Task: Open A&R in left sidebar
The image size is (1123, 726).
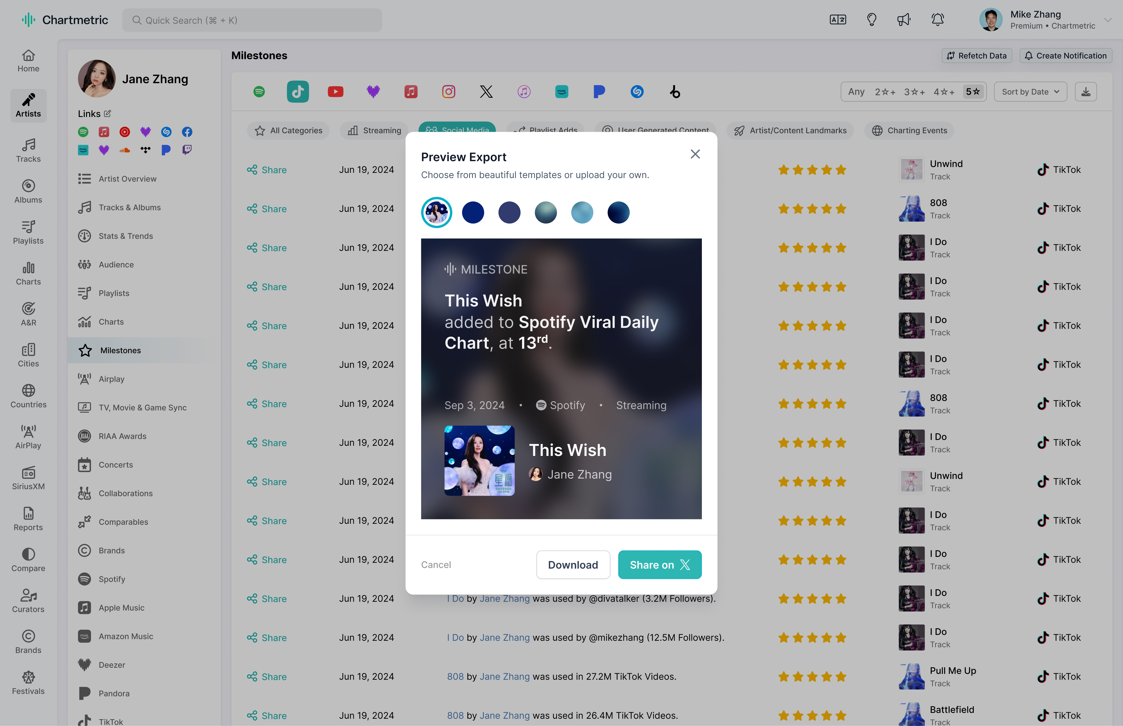Action: point(28,314)
